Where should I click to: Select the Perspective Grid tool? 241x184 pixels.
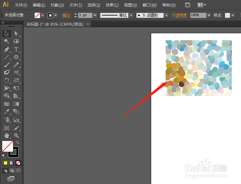click(x=16, y=96)
